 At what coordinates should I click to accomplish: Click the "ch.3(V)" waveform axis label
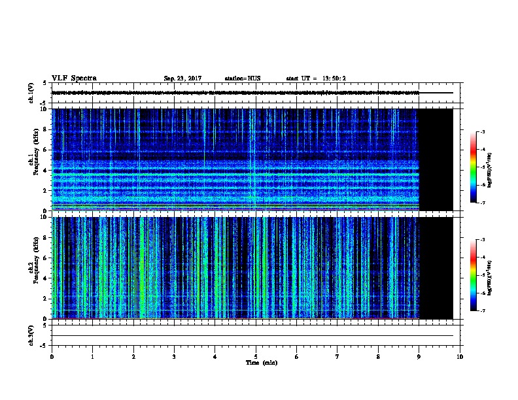pos(31,335)
